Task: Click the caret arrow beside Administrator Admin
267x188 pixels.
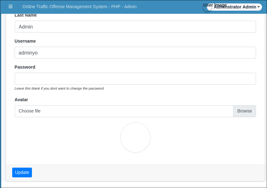Action: 259,7
